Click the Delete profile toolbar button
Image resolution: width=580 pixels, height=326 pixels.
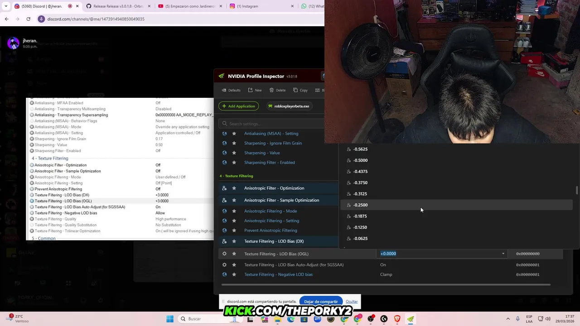tap(277, 90)
